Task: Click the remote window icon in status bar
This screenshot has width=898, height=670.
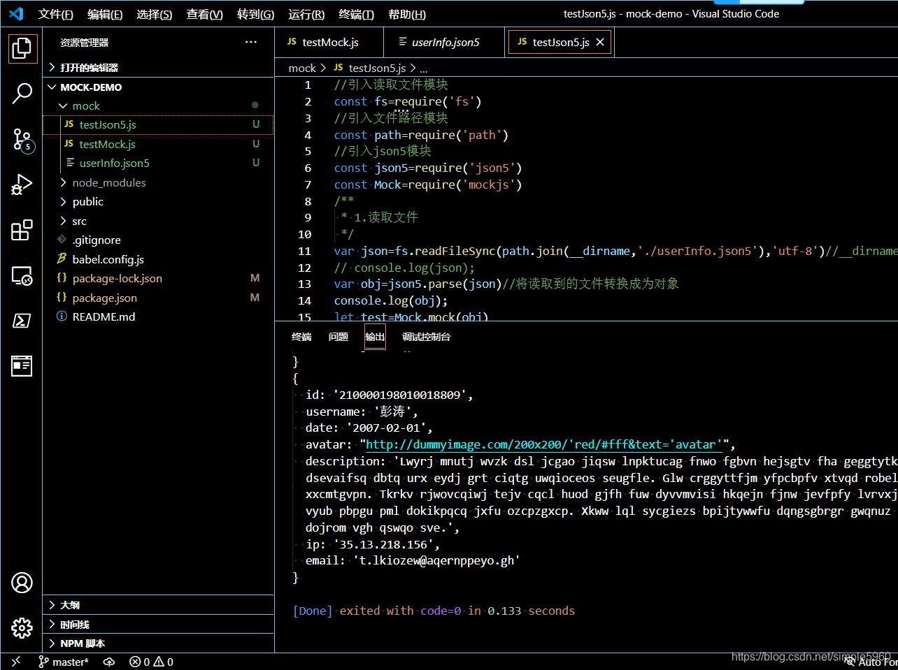Action: [x=16, y=661]
